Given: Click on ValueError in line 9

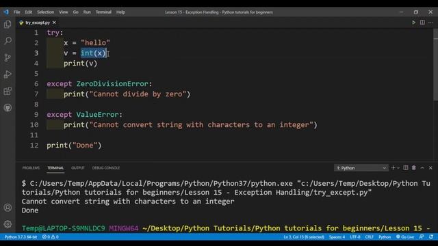Looking at the screenshot, I should point(97,114).
